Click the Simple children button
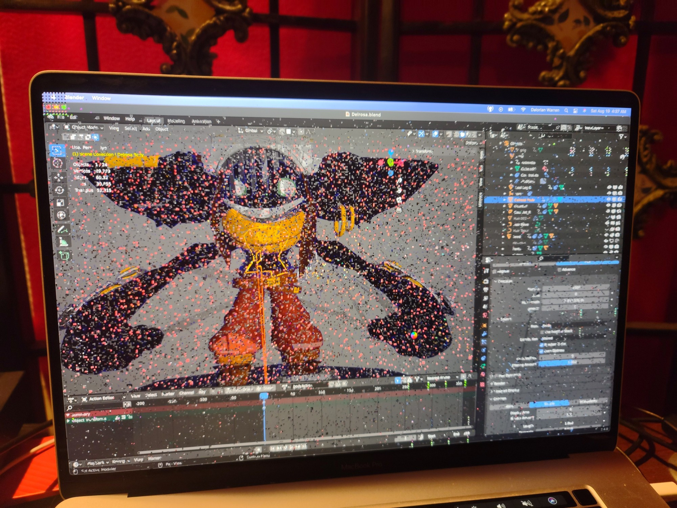 pyautogui.click(x=549, y=404)
